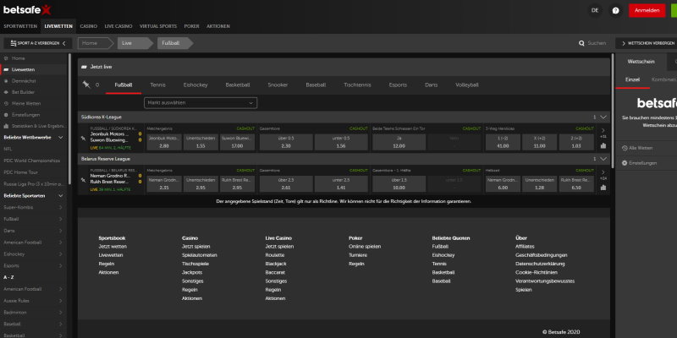This screenshot has width=677, height=338.
Task: Open Cookie-Richtlinien footer link
Action: coord(537,272)
